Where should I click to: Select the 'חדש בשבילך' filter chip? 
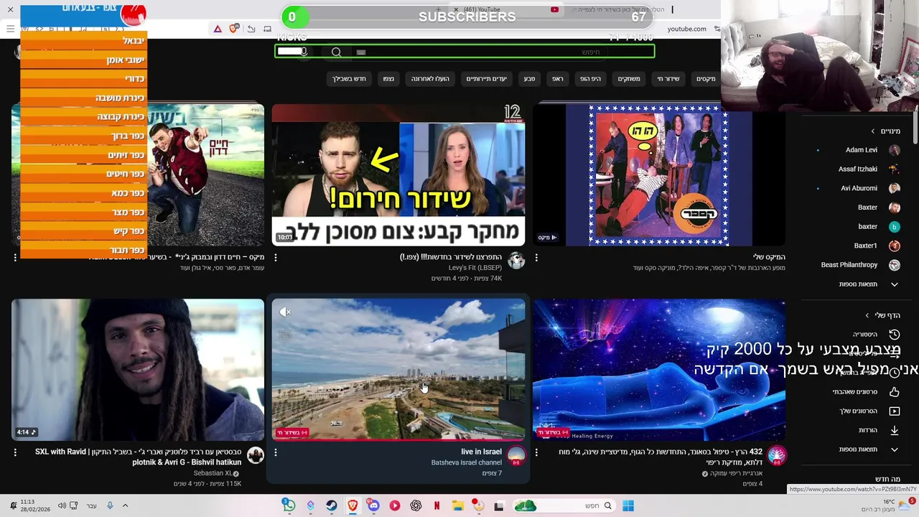(x=350, y=79)
